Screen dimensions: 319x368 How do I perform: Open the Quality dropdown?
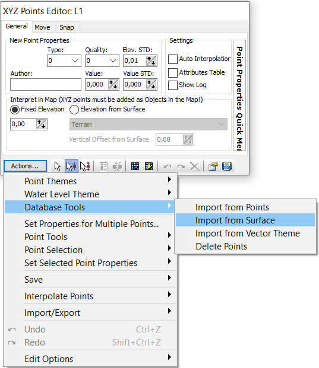102,61
